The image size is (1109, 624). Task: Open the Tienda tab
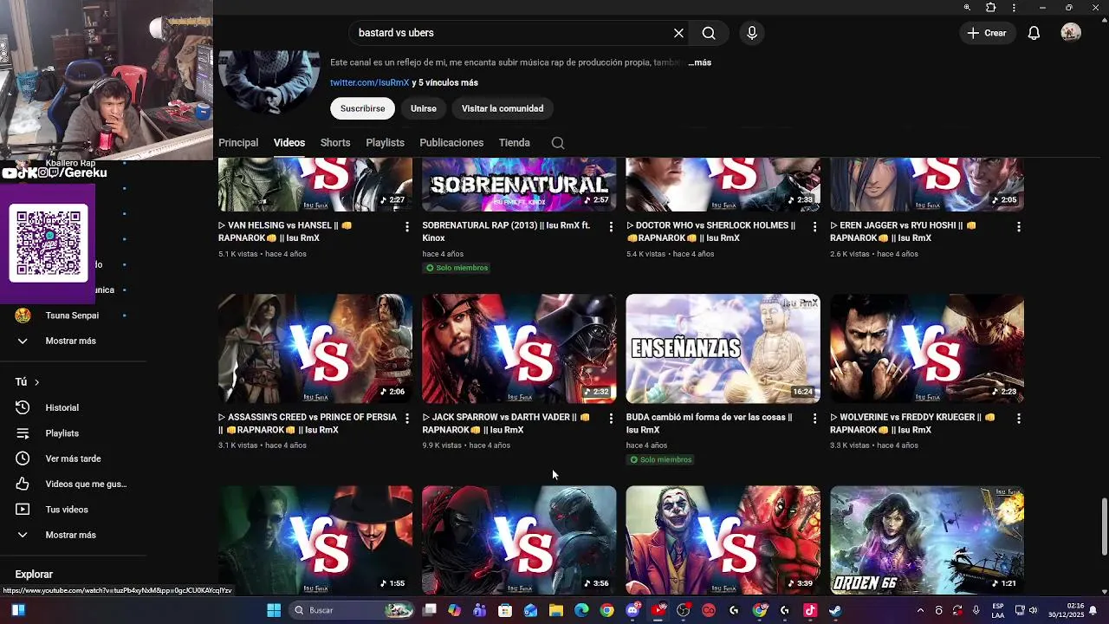coord(514,142)
